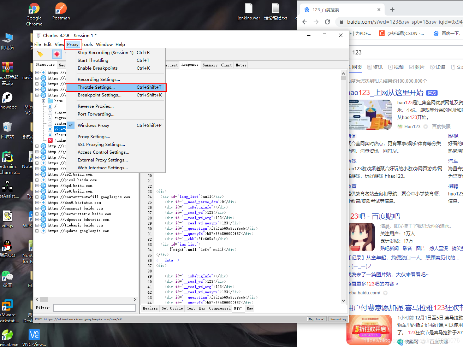
Task: Expand the https://hpd.baidu.com tree node
Action: tap(37, 186)
